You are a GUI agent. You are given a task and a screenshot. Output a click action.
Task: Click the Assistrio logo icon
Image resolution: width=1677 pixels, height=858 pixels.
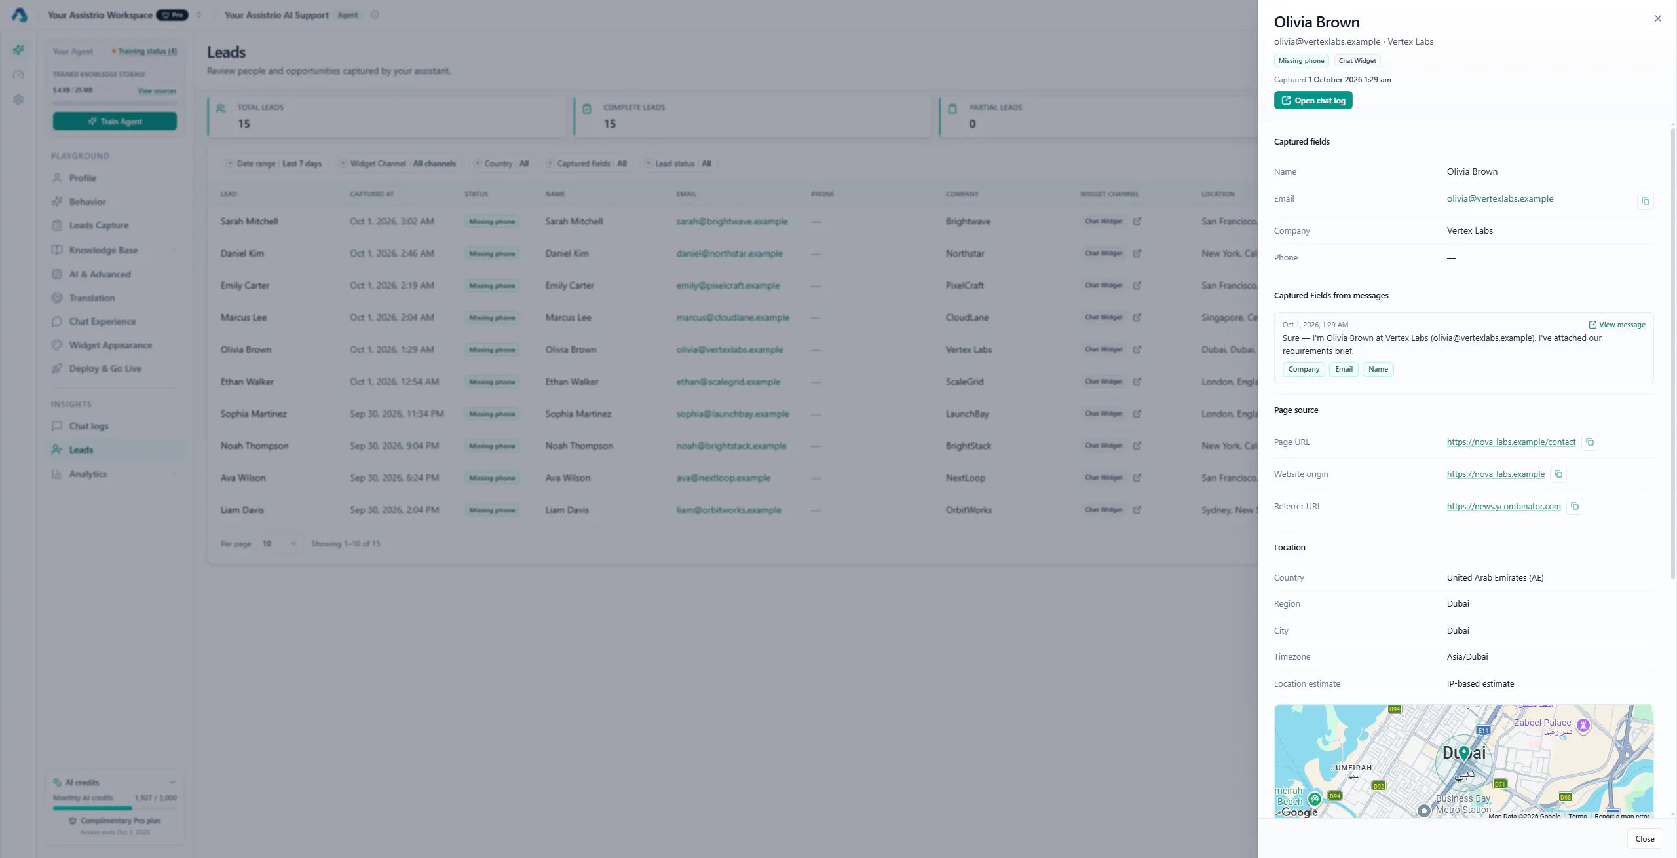coord(19,15)
